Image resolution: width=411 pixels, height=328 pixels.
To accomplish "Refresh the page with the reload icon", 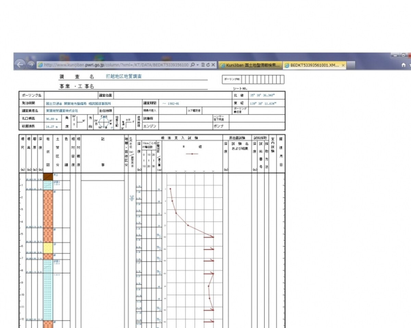I will (208, 65).
